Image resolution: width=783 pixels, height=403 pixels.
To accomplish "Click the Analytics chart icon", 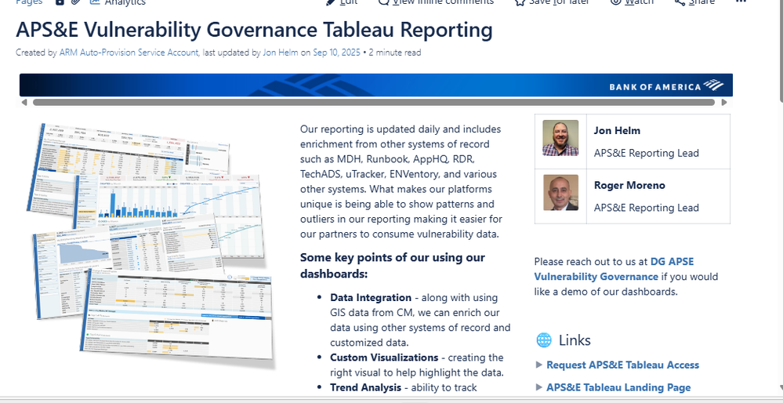I will (x=95, y=2).
